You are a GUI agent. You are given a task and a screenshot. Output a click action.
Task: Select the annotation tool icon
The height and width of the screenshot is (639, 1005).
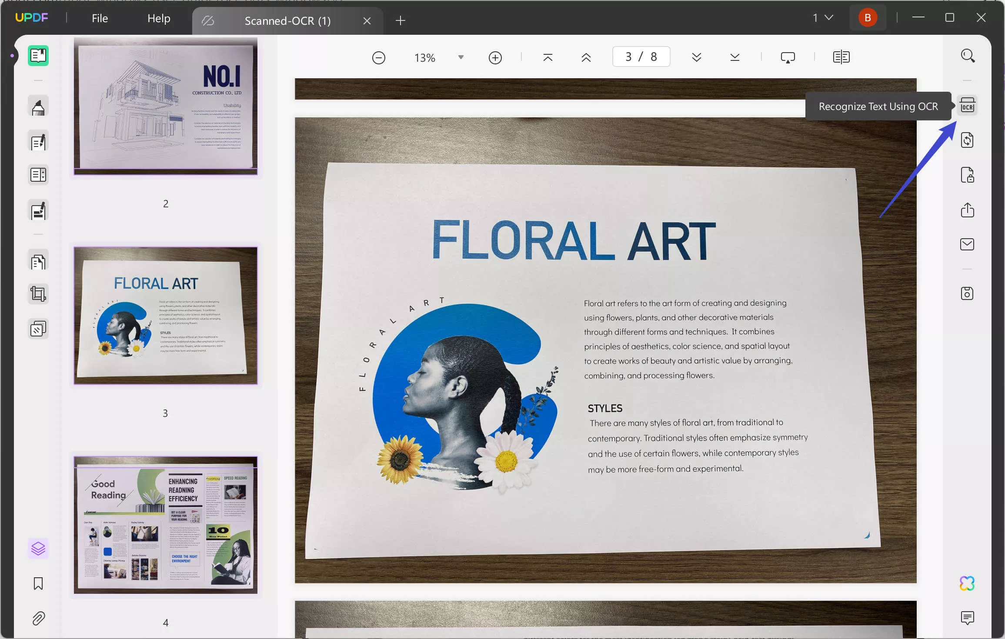point(37,107)
